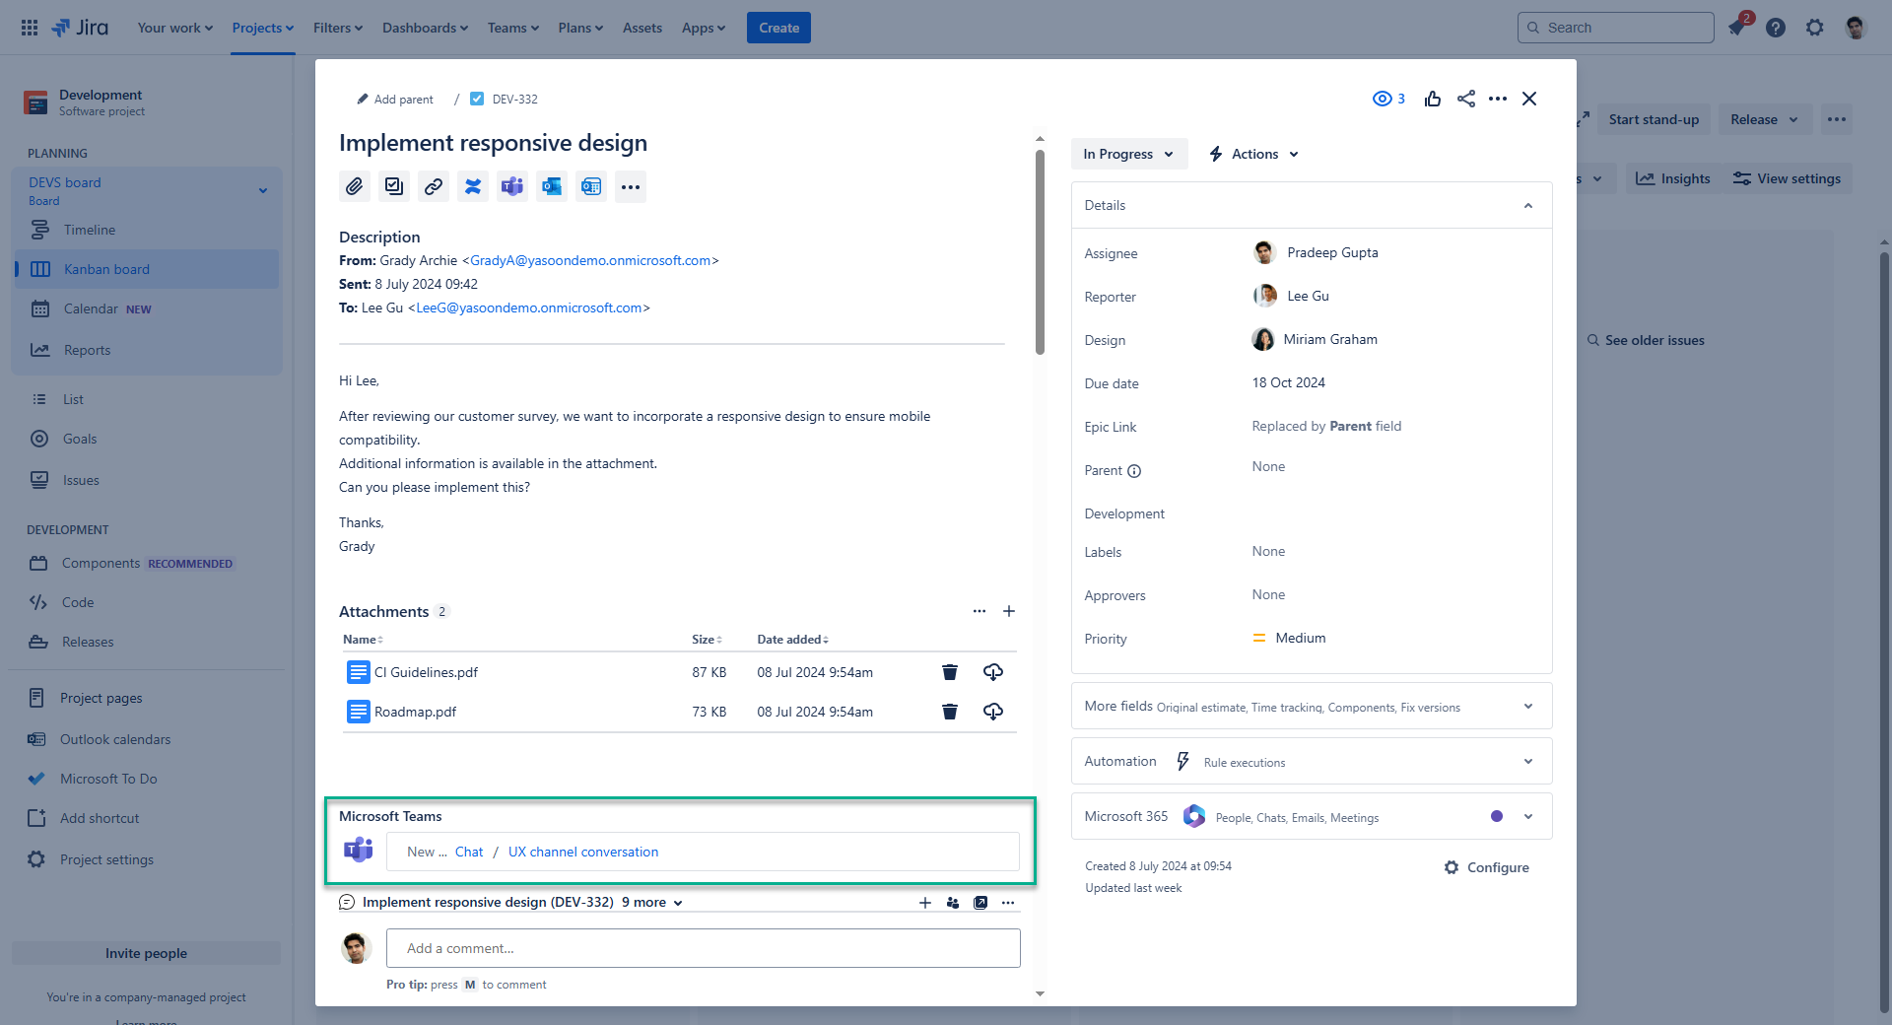The width and height of the screenshot is (1892, 1025).
Task: Click the Configure button
Action: (1487, 867)
